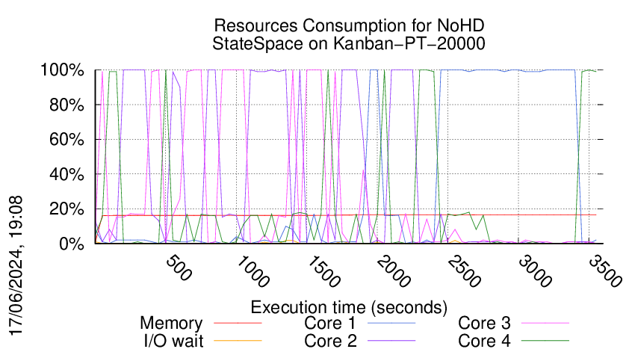Click the 60% y-axis label
The image size is (635, 355).
click(x=66, y=140)
